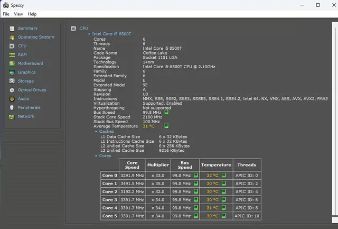Click green graph icon beside Average Temperature
The height and width of the screenshot is (229, 338).
[x=166, y=126]
